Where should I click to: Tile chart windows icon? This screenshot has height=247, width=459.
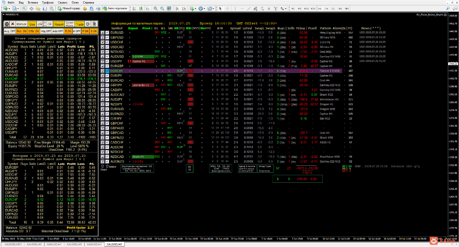[x=169, y=9]
